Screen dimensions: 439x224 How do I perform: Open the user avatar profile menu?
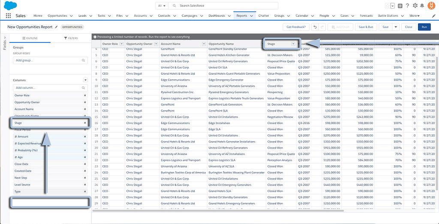[432, 6]
